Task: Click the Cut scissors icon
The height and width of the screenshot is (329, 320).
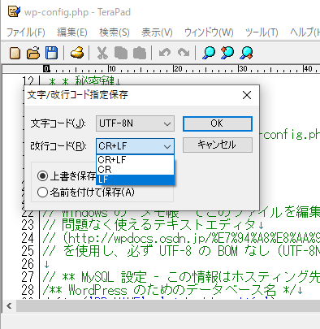Action: click(x=102, y=53)
